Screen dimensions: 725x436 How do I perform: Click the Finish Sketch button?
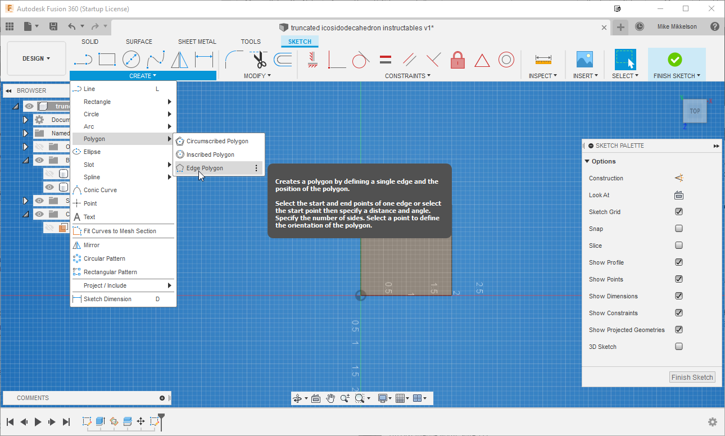pyautogui.click(x=692, y=377)
